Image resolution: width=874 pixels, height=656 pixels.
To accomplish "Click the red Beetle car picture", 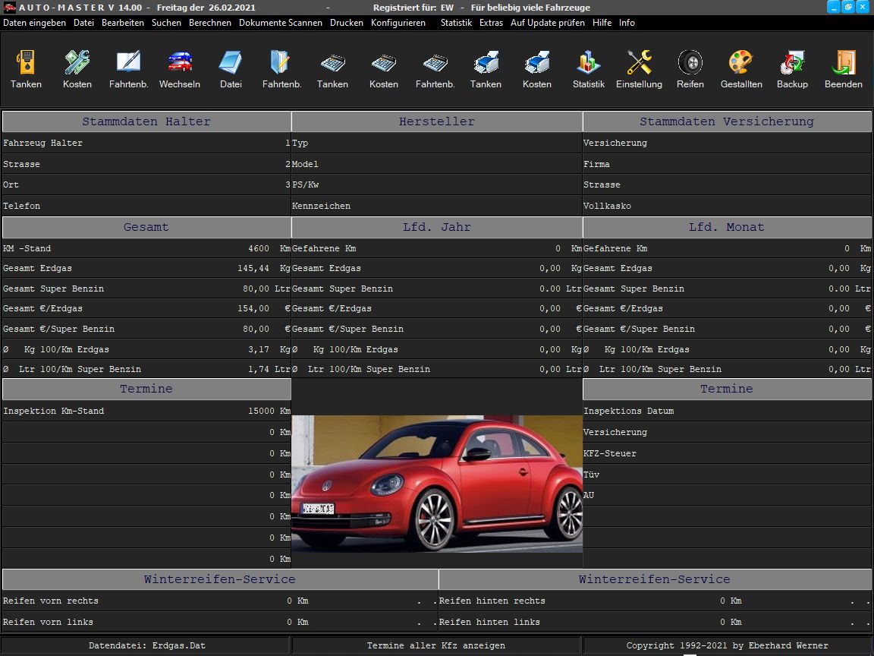I will tap(436, 484).
